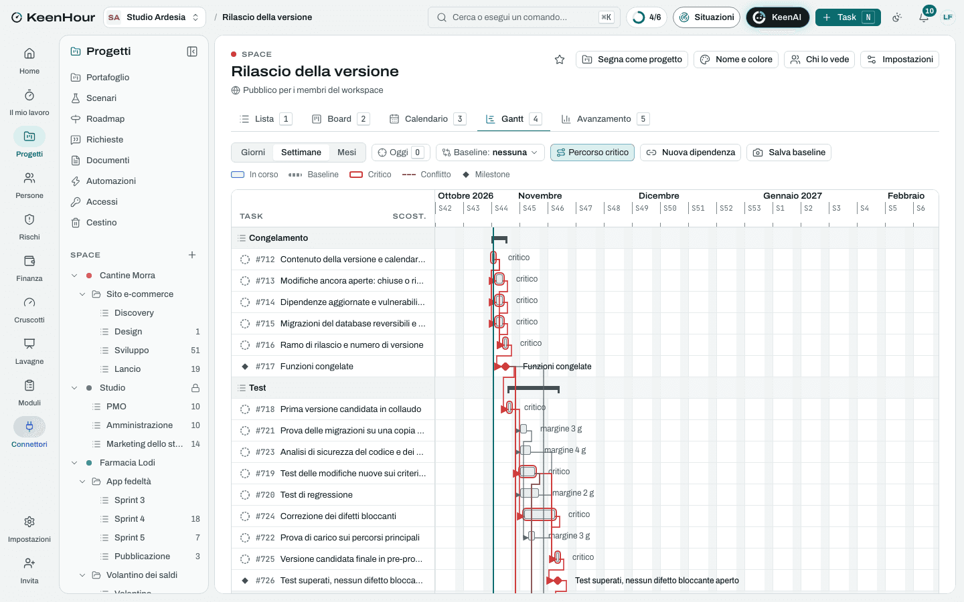Star Rilascio della versione as favorite
Screen dimensions: 964x602
pyautogui.click(x=560, y=60)
